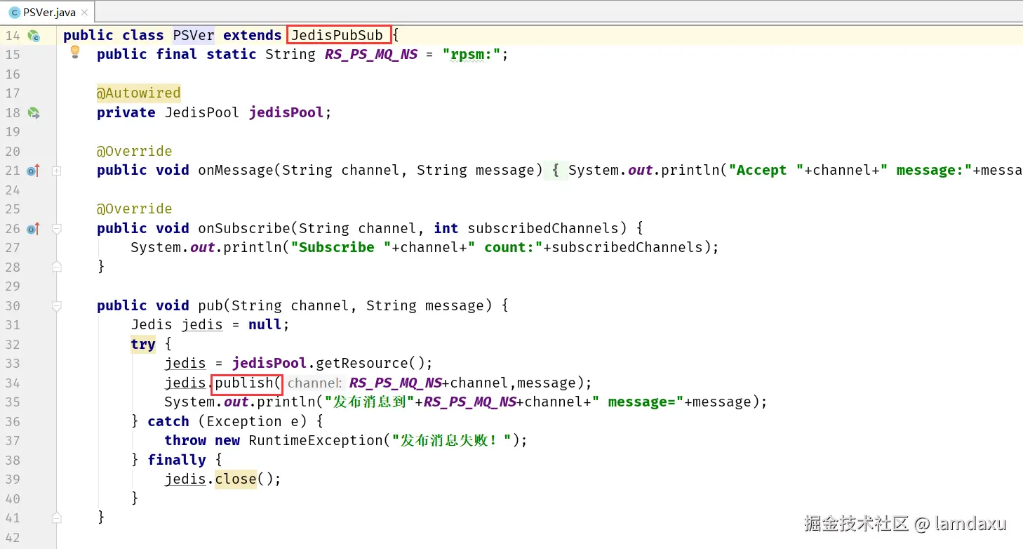Select the PSVer.java editor tab
The height and width of the screenshot is (549, 1023).
pyautogui.click(x=47, y=11)
